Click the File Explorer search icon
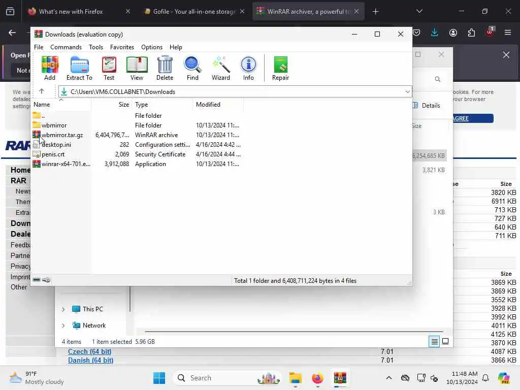The image size is (520, 390). 438,79
